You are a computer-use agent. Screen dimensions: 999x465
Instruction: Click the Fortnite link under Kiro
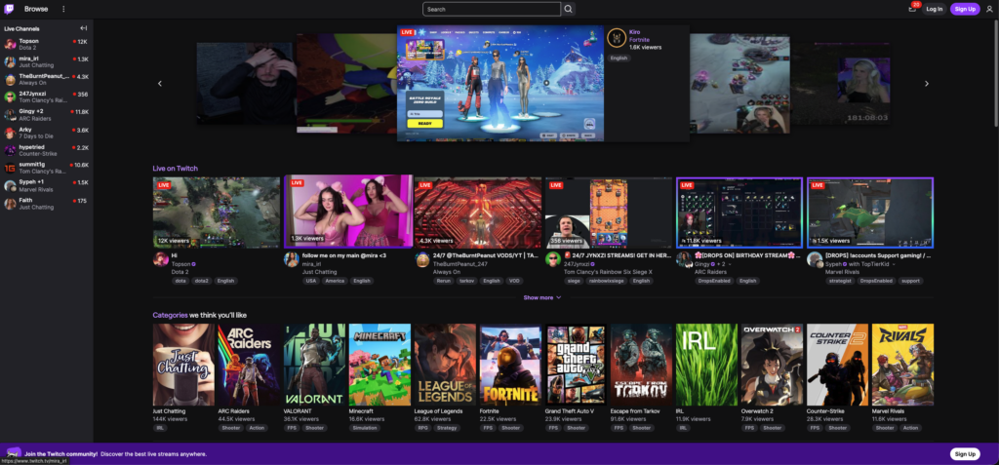[x=639, y=39]
